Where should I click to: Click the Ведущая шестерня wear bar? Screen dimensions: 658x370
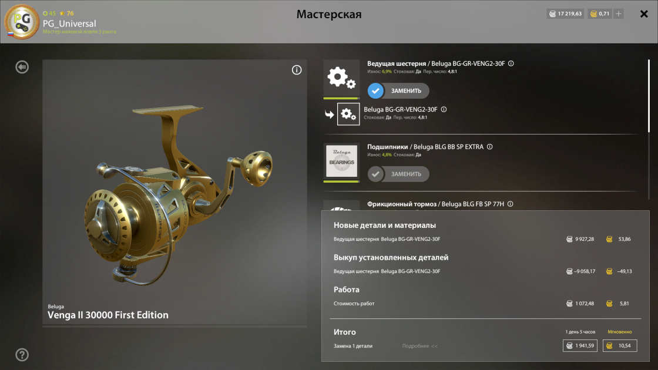point(341,98)
